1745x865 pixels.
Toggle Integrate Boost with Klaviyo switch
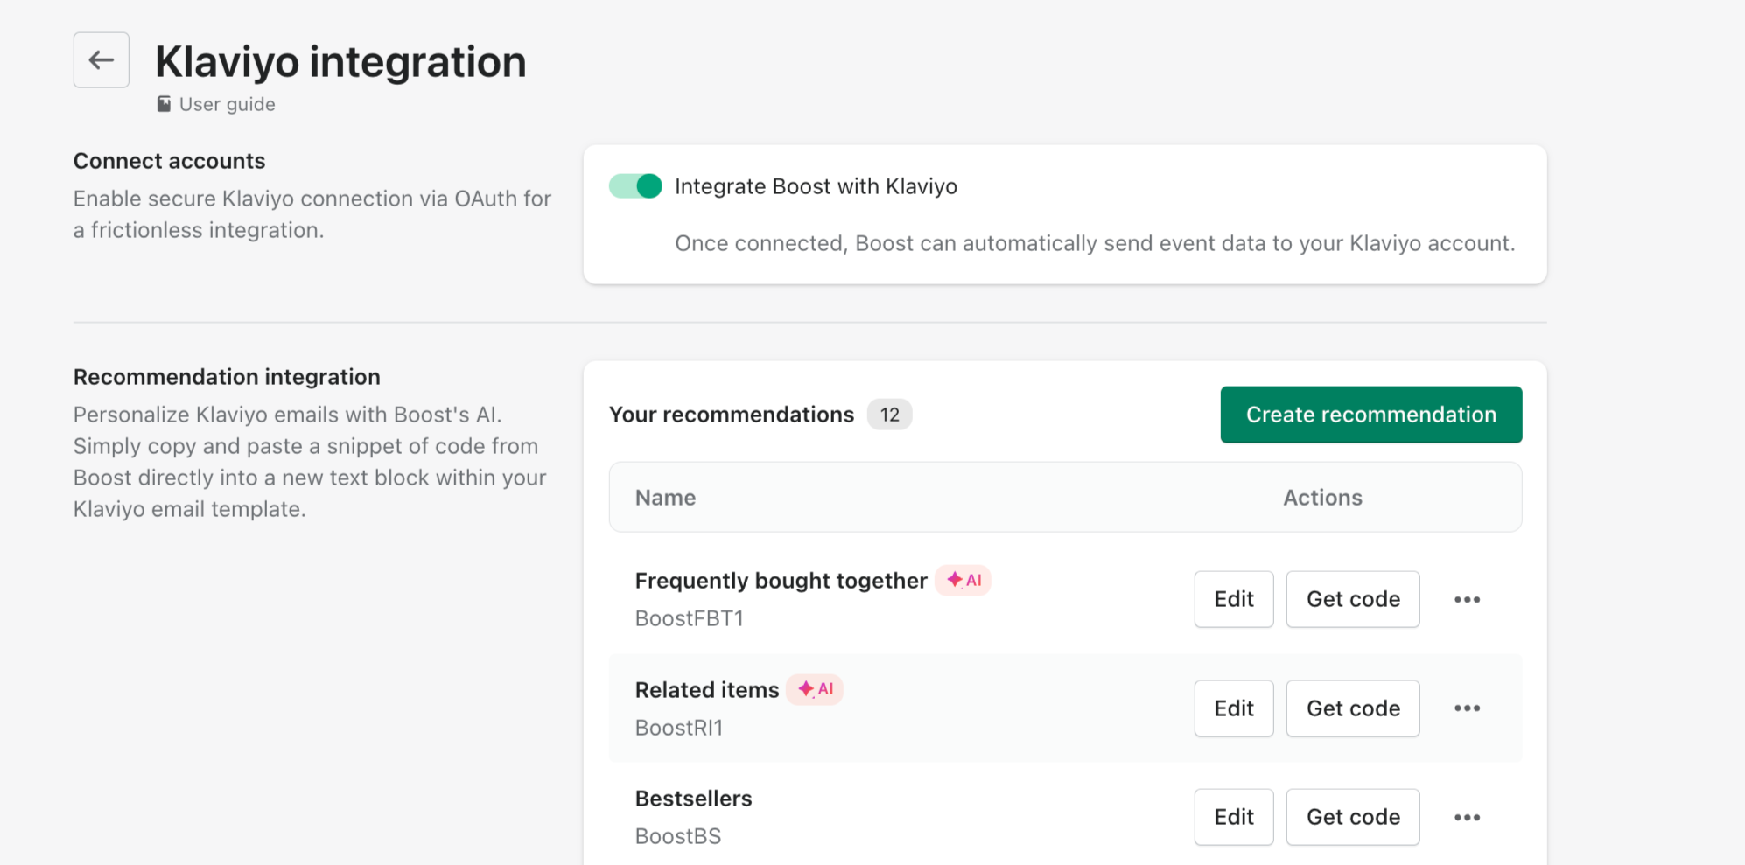tap(636, 186)
